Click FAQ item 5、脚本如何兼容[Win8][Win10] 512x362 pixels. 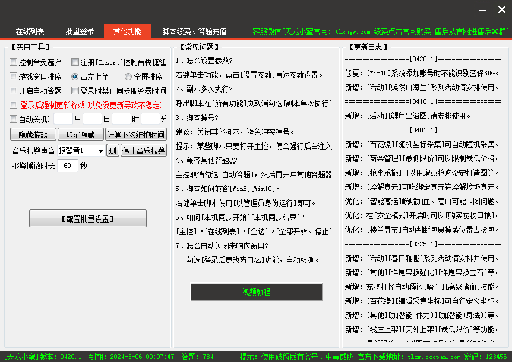(227, 189)
